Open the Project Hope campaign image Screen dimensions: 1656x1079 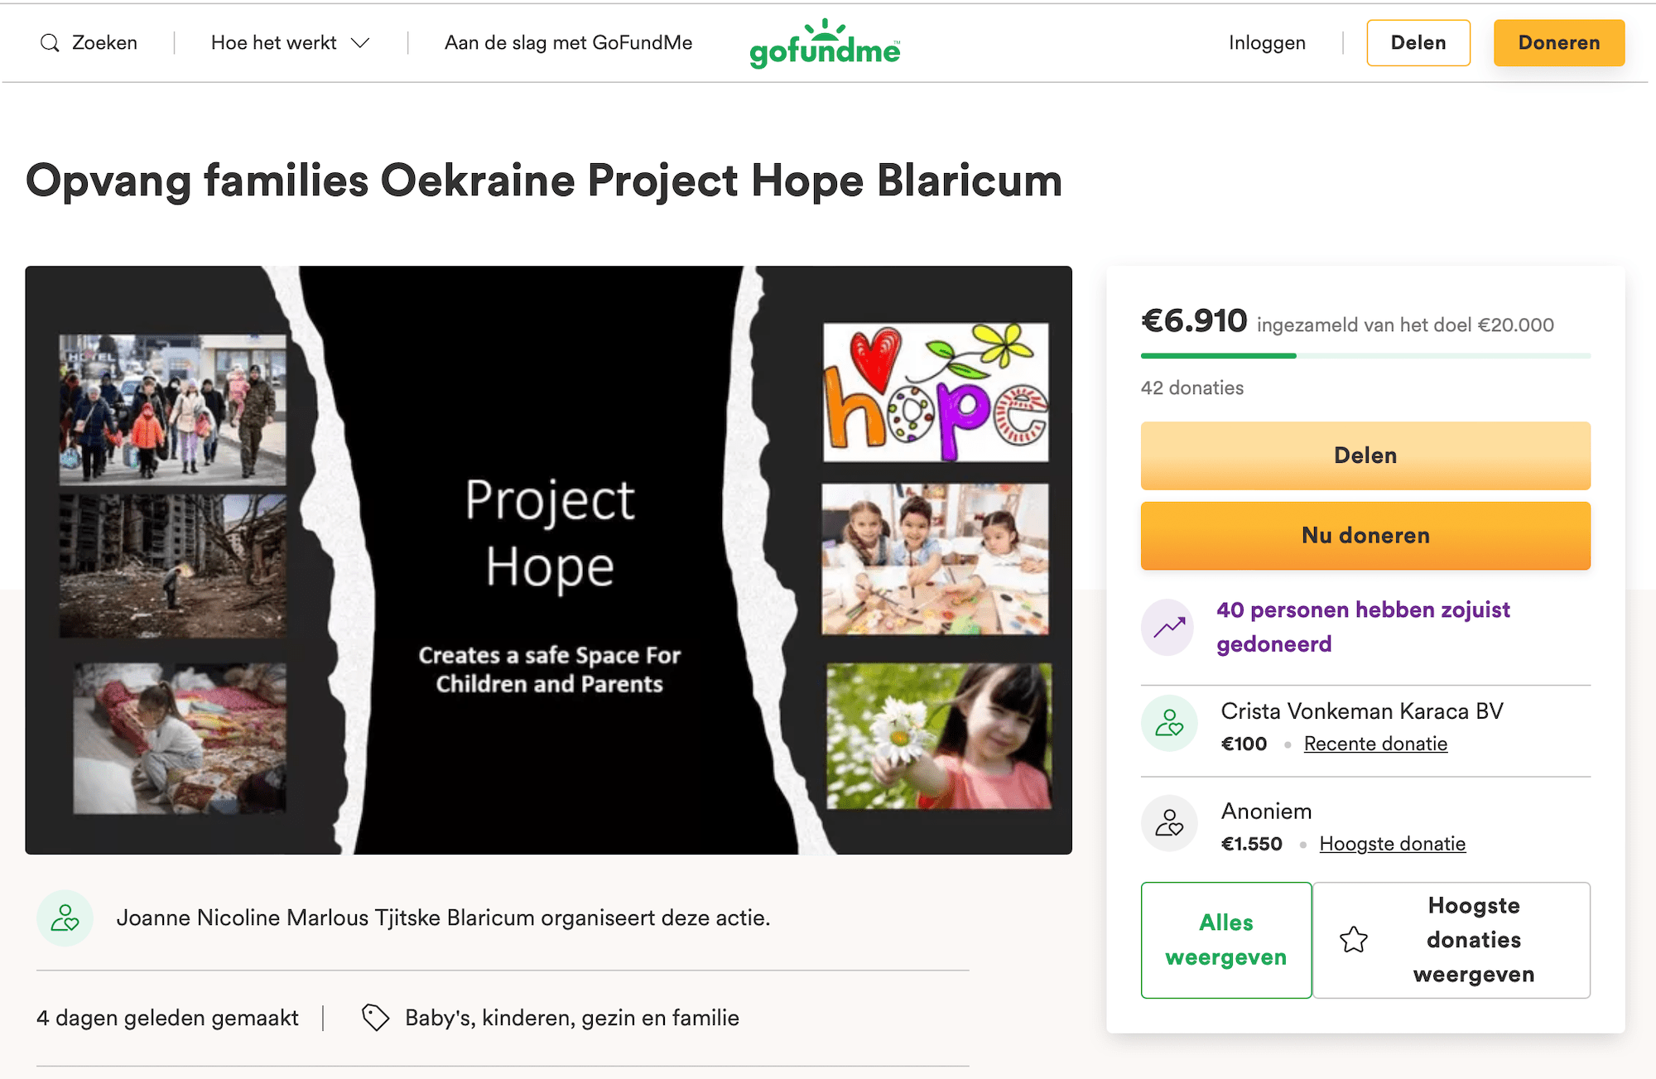point(548,560)
